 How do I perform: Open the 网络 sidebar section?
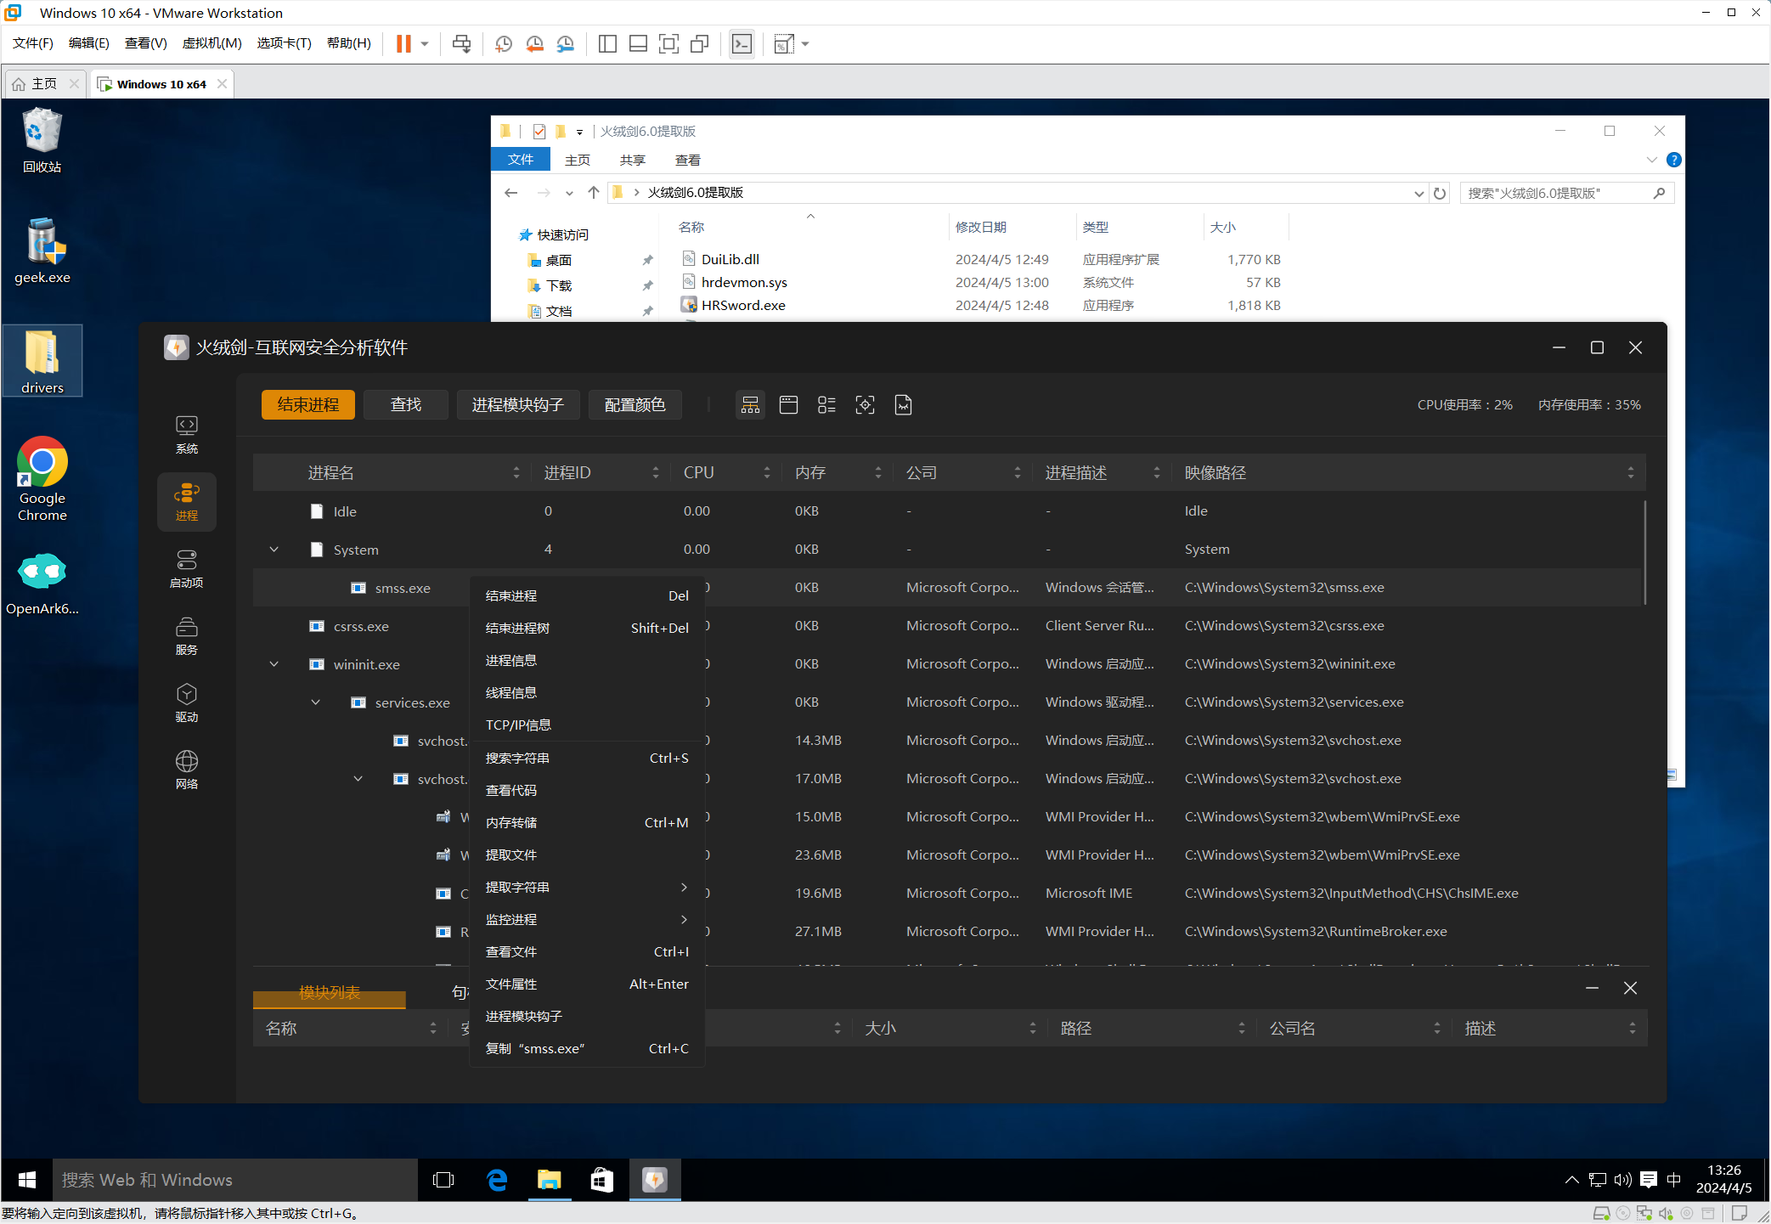coord(187,770)
